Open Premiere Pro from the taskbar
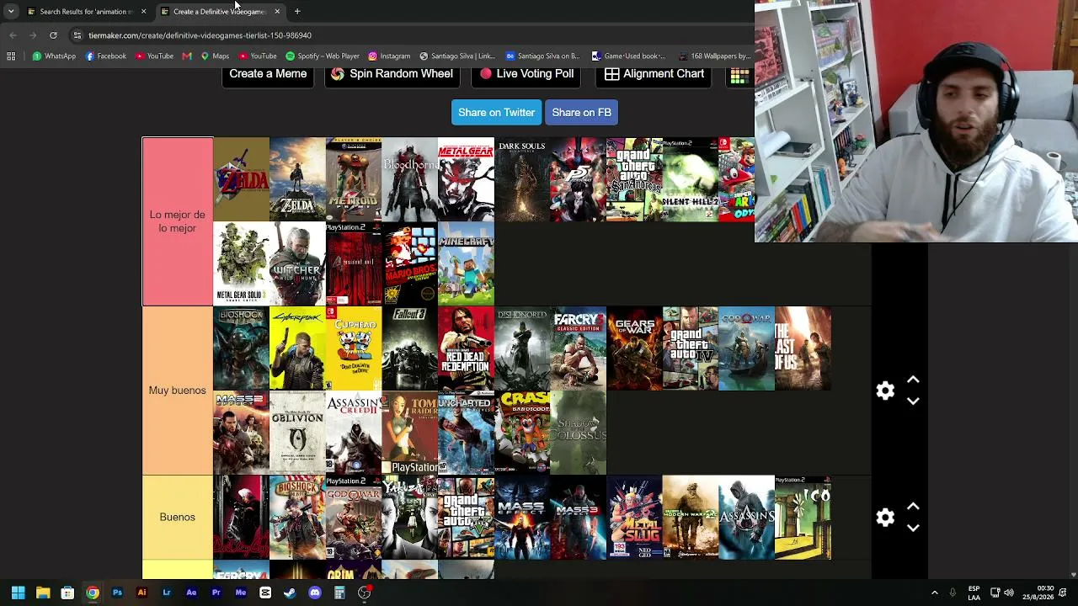The width and height of the screenshot is (1078, 606). tap(216, 593)
